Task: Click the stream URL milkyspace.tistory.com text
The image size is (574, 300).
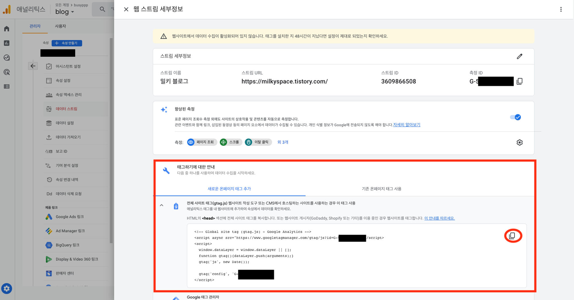Action: 284,81
